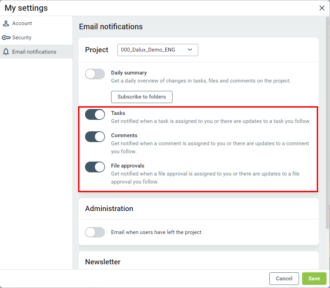This screenshot has height=288, width=330.
Task: Close the My settings dialog
Action: (x=322, y=8)
